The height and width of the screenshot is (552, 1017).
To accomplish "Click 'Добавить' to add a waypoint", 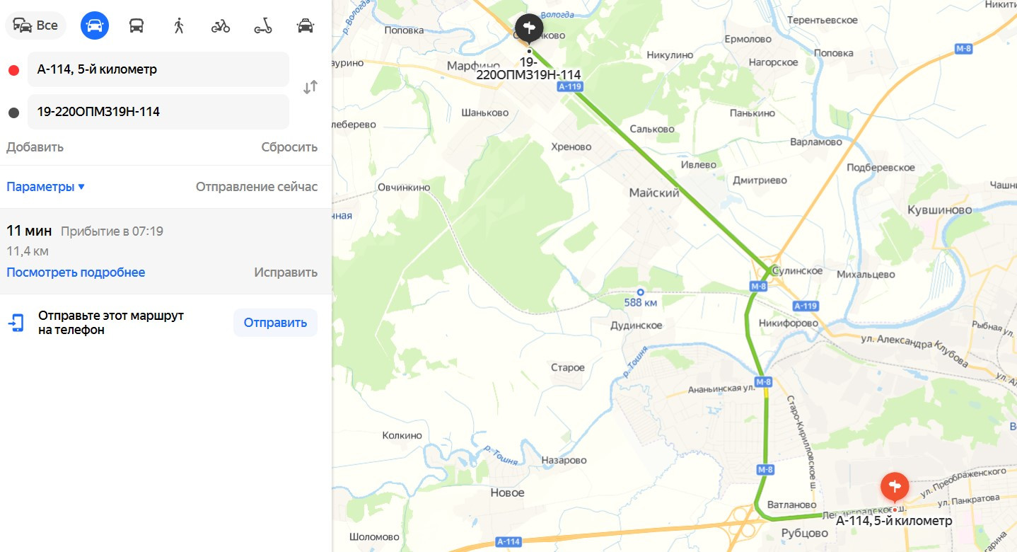I will click(x=35, y=147).
